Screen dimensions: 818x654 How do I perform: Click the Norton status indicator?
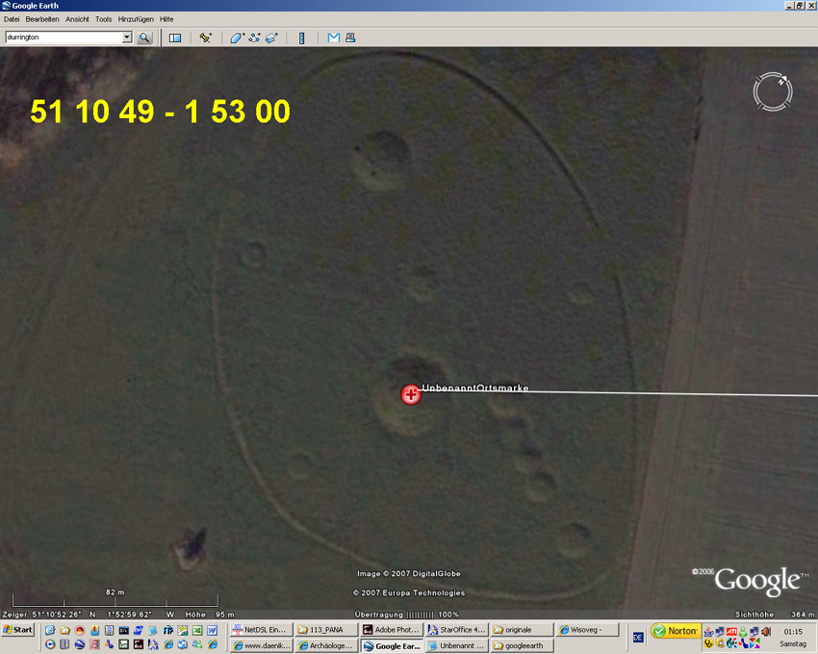pyautogui.click(x=675, y=631)
